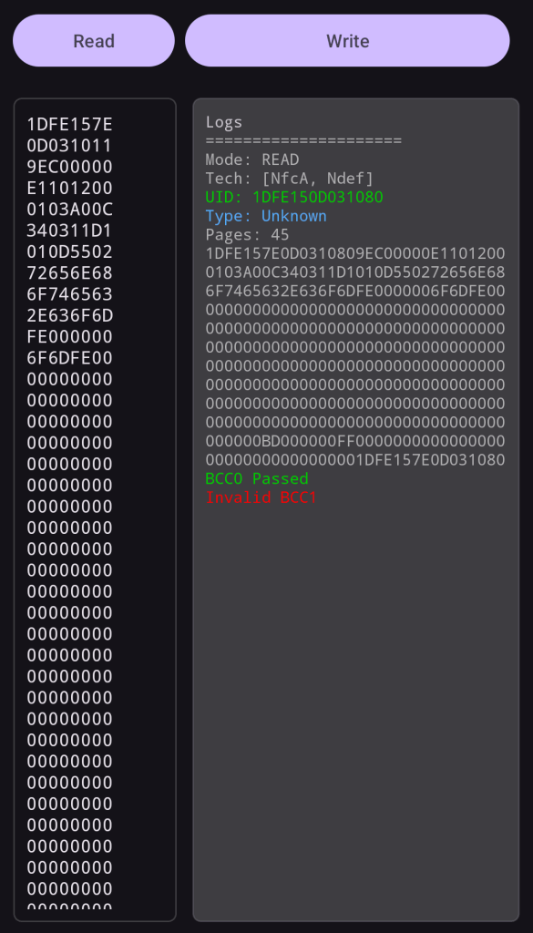Click the BCC0 Passed status message

257,478
